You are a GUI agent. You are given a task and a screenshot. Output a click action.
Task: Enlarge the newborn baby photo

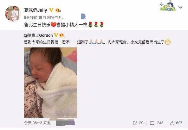click(50, 83)
